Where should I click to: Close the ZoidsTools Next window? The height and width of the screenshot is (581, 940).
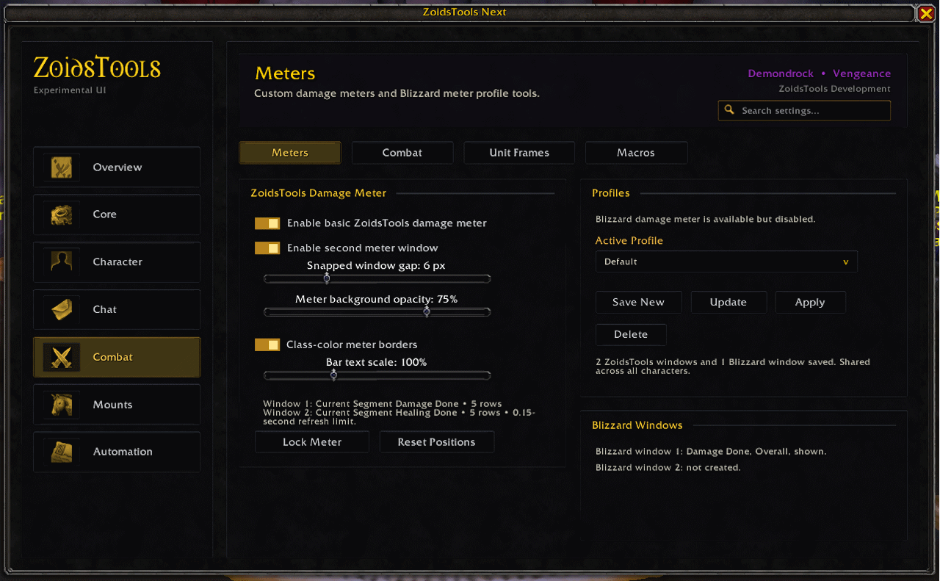(x=926, y=13)
